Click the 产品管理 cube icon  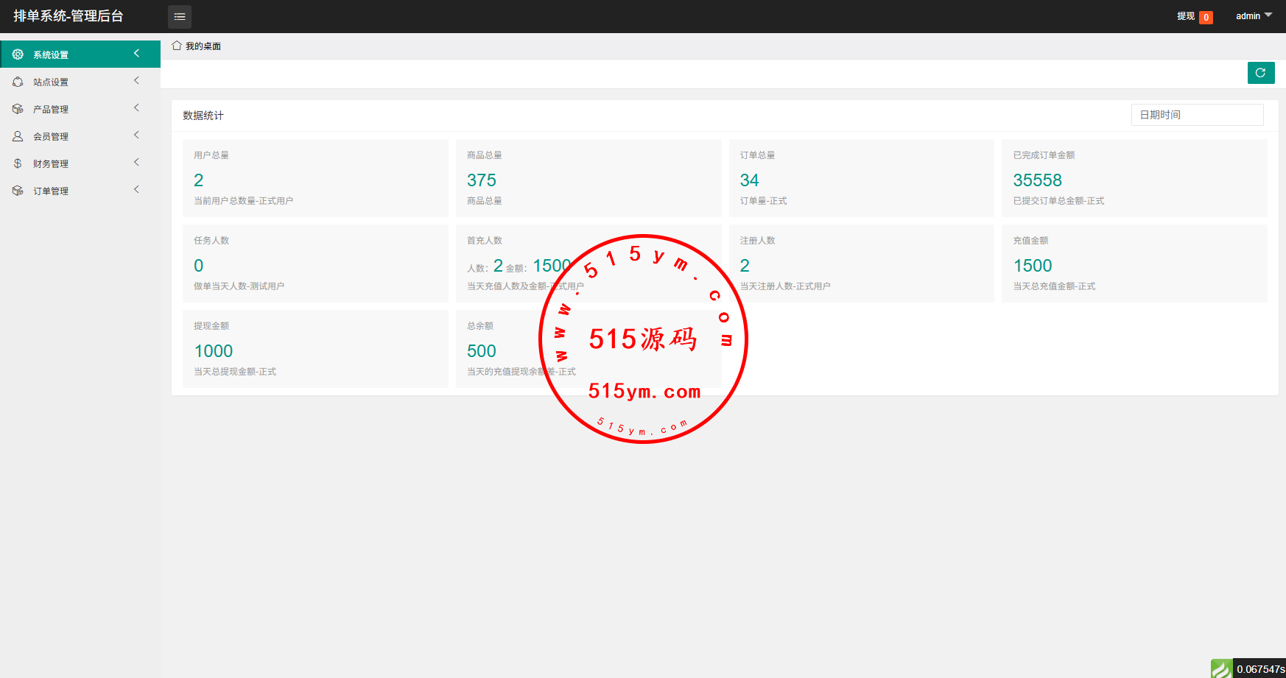coord(18,109)
